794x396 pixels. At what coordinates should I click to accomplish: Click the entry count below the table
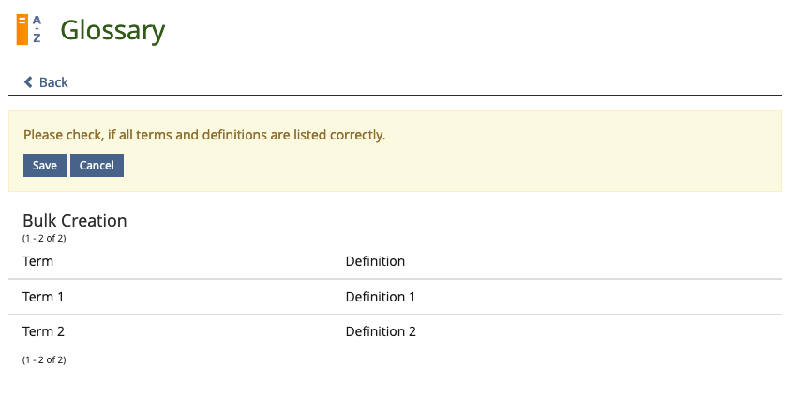point(44,359)
